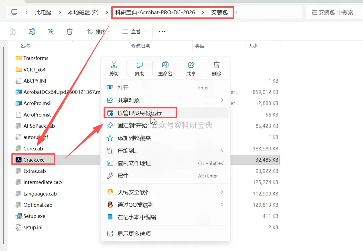Click the Core.cab file icon
Screen dimensions: 363x251
point(18,149)
